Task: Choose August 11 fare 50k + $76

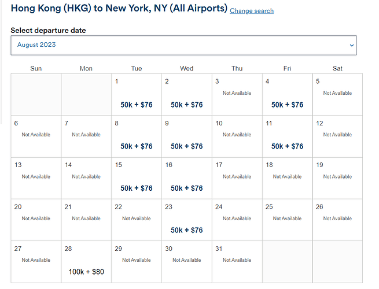Action: (x=287, y=146)
